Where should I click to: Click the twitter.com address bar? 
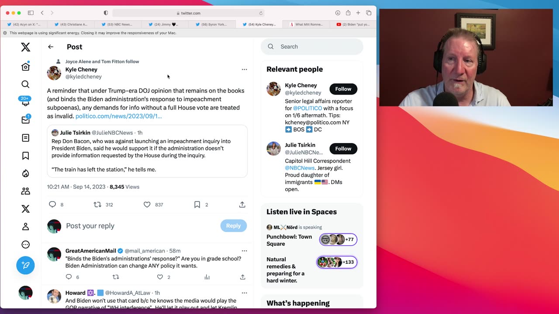click(x=188, y=13)
